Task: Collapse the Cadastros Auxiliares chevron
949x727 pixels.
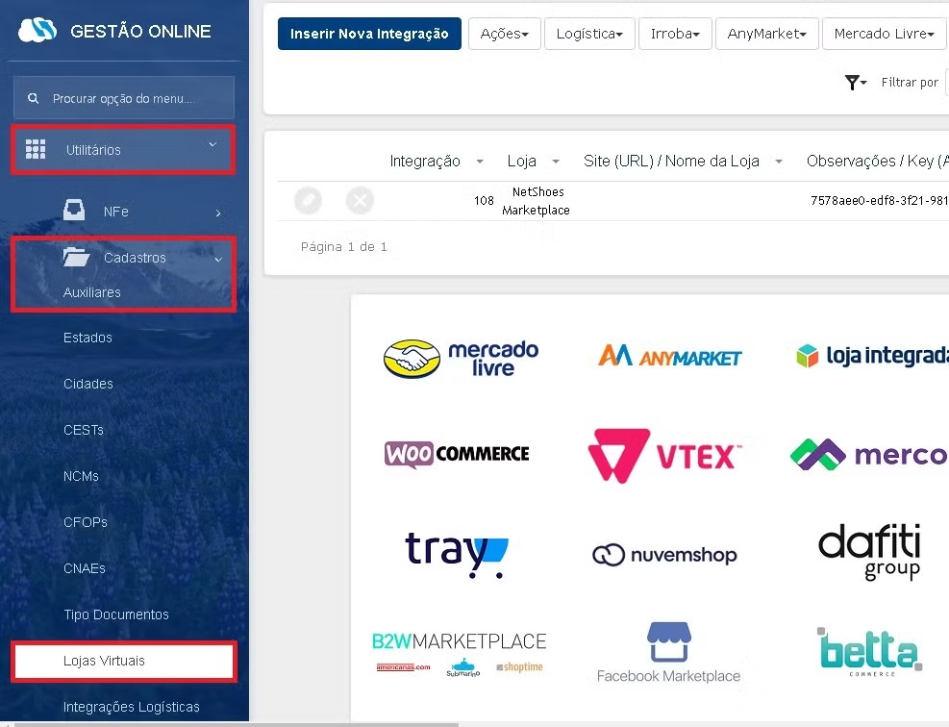Action: 218,259
